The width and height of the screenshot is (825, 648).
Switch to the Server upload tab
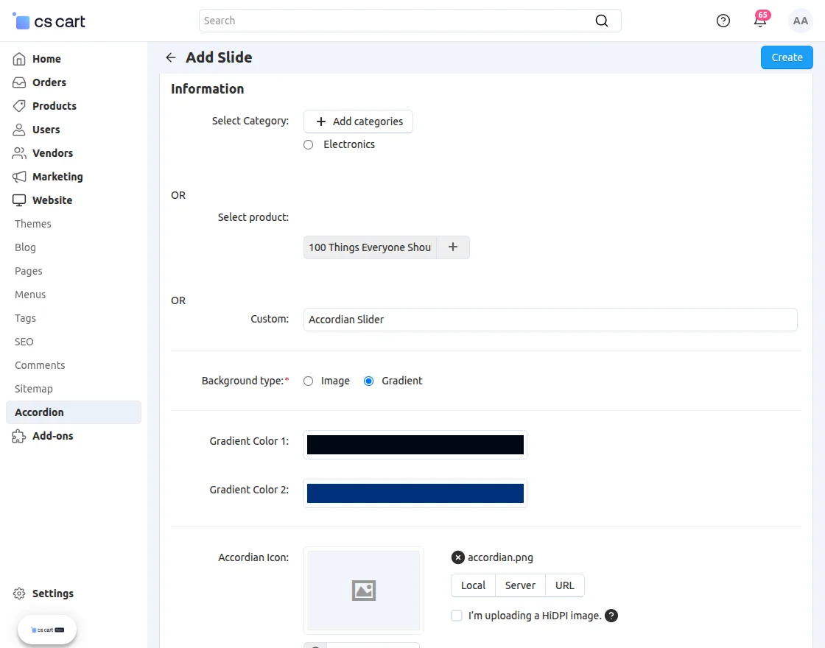point(520,585)
